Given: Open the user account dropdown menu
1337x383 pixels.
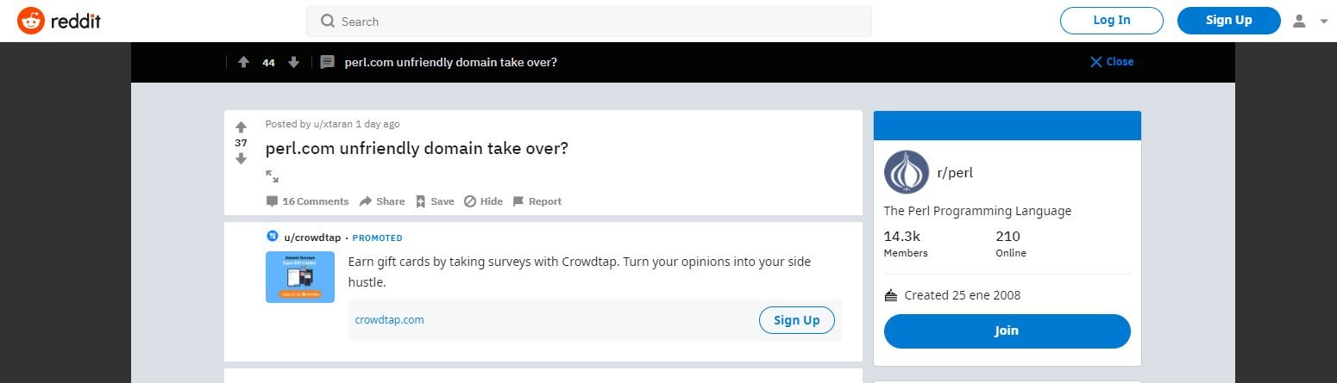Looking at the screenshot, I should tap(1309, 21).
